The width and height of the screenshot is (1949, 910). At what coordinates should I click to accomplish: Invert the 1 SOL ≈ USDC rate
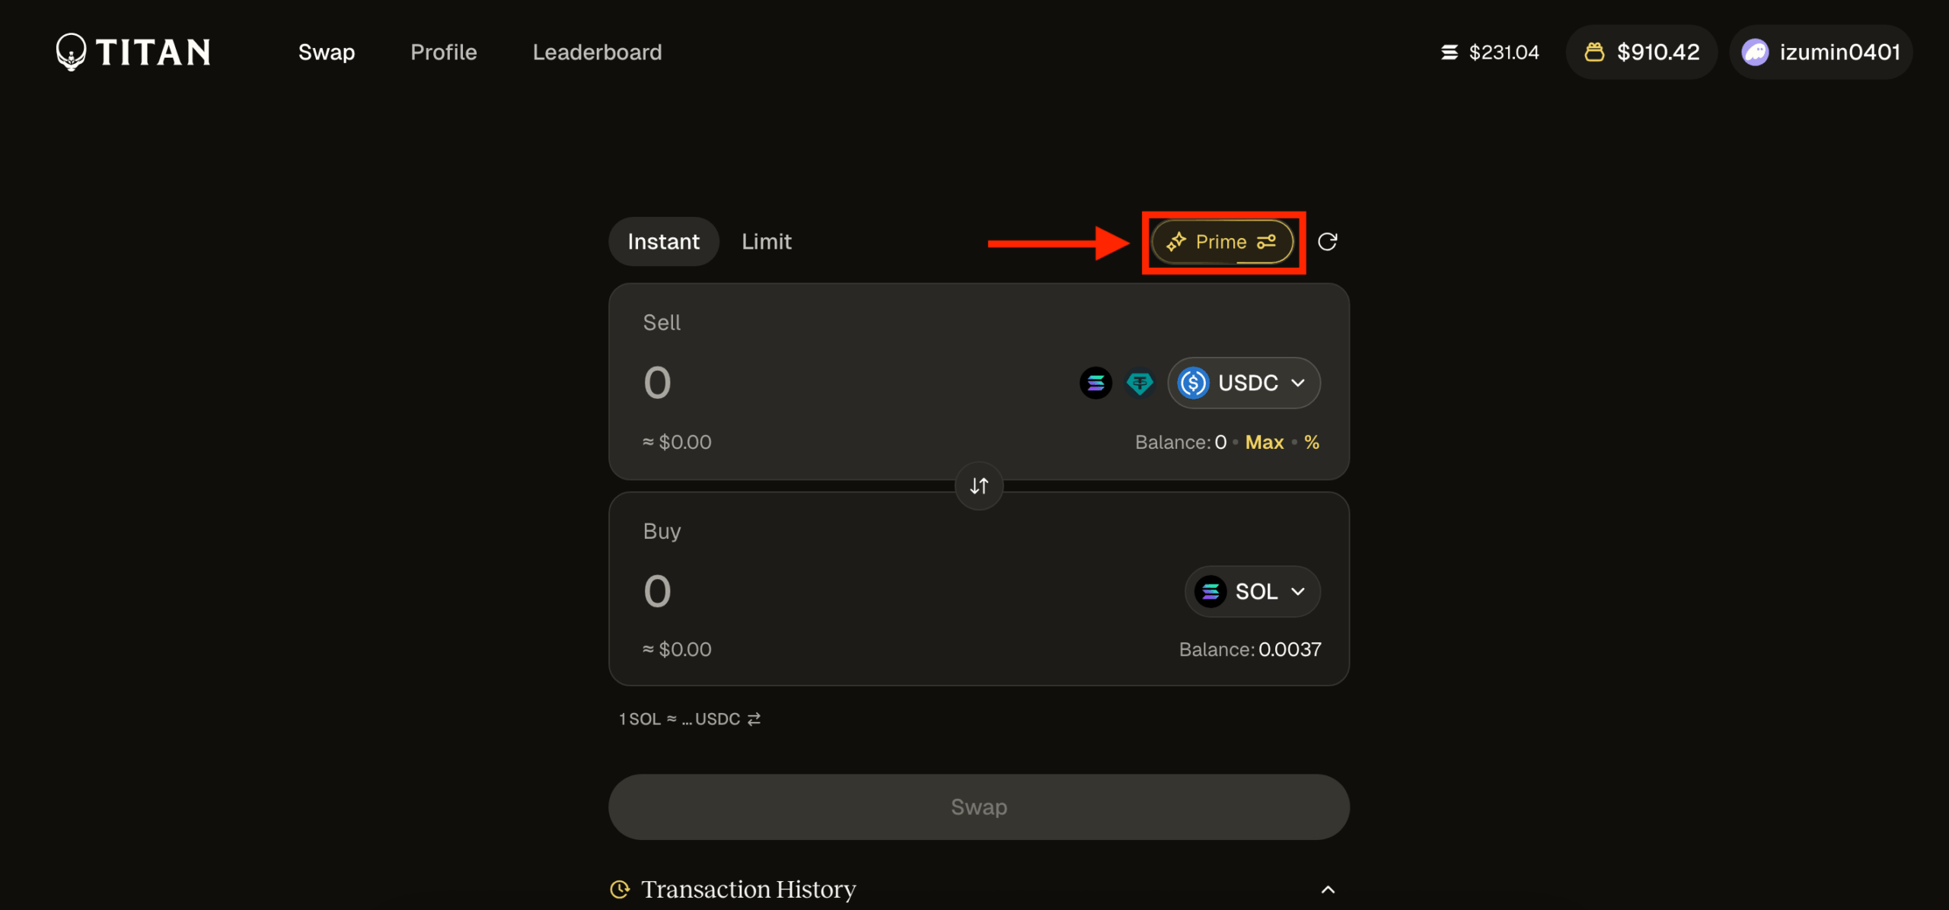[x=754, y=719]
